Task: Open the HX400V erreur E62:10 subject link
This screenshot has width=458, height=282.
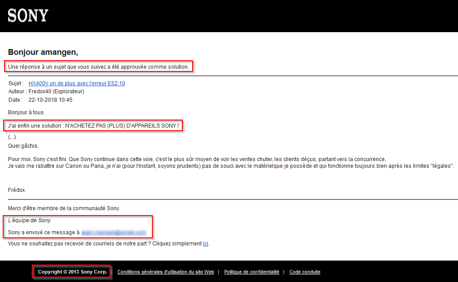Action: pos(76,83)
